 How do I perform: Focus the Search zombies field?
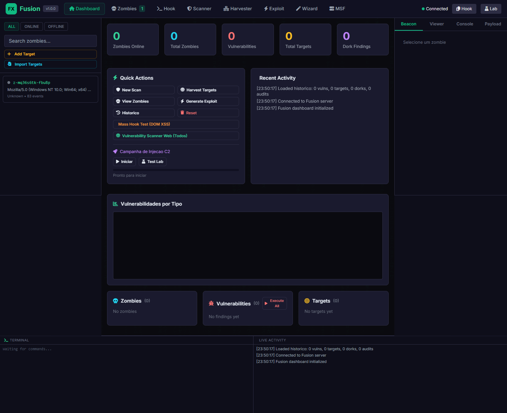tap(50, 41)
